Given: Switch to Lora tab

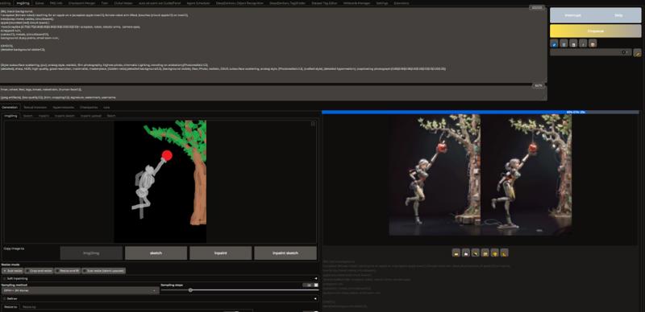Looking at the screenshot, I should [x=106, y=107].
